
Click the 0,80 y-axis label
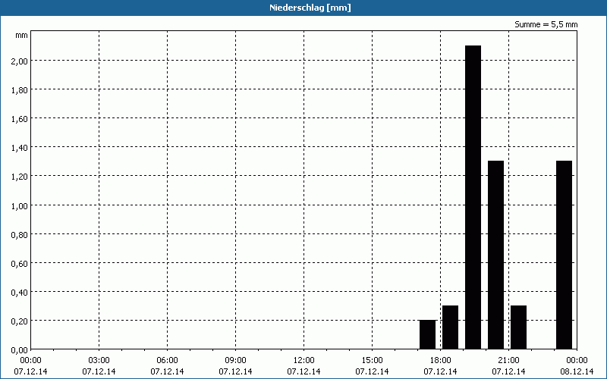[x=20, y=234]
